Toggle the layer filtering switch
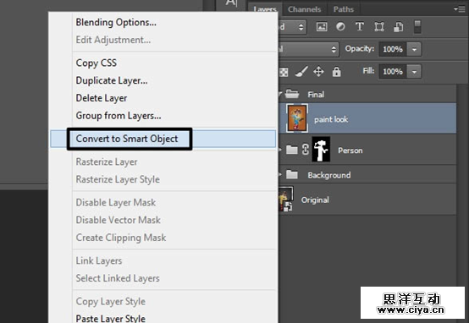The image size is (469, 323). click(x=417, y=26)
